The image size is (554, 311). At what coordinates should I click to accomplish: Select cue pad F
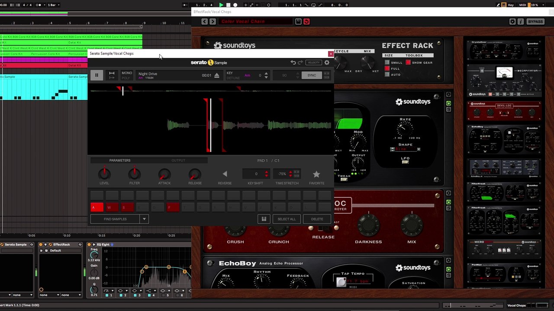click(173, 207)
